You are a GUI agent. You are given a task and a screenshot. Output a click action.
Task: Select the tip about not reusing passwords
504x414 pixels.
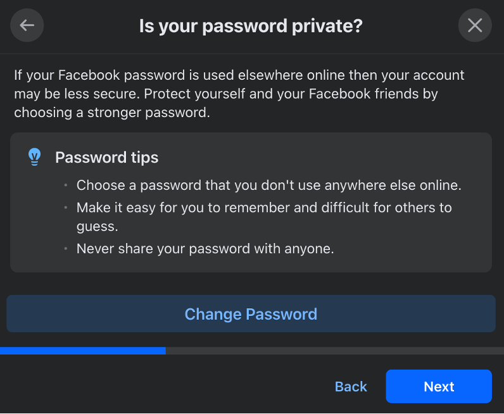pyautogui.click(x=268, y=185)
